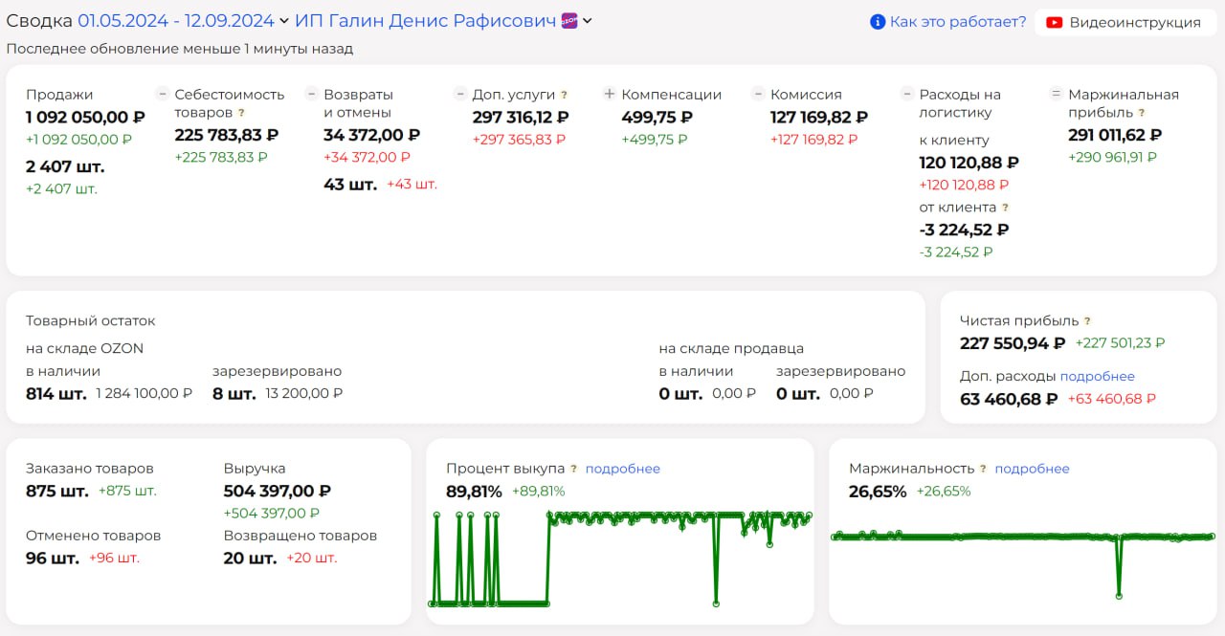Viewport: 1225px width, 636px height.
Task: Click the Компенсации value 499,75 ₽
Action: [x=657, y=117]
